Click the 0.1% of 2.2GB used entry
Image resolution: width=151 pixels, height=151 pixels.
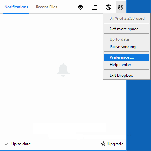click(126, 18)
